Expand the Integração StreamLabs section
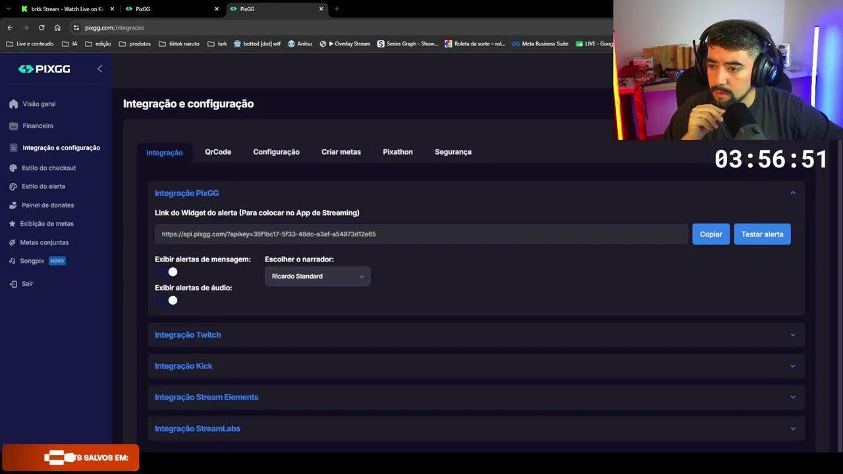 tap(476, 429)
